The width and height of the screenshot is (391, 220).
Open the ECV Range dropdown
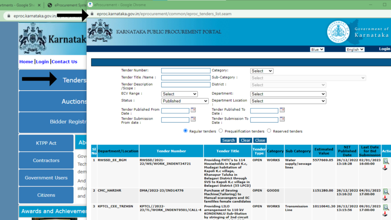179,94
